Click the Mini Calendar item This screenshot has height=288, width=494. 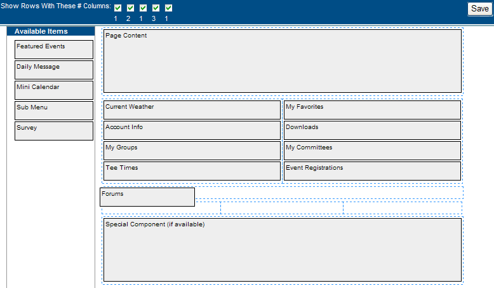pos(54,90)
